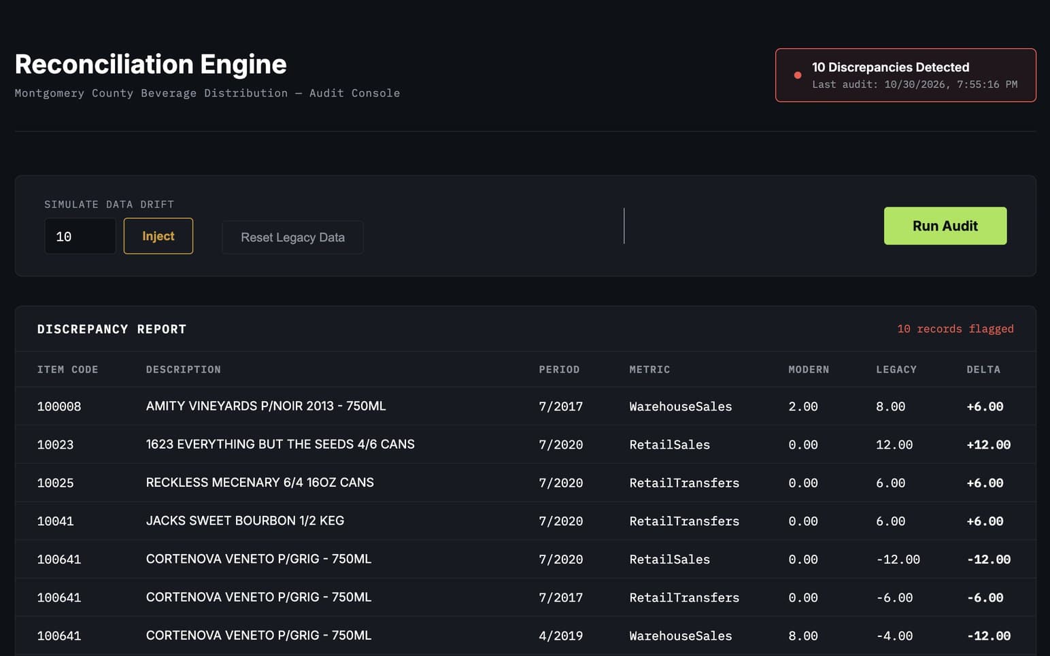Viewport: 1050px width, 656px height.
Task: Click the red status dot in the discrepancies badge
Action: [x=798, y=75]
